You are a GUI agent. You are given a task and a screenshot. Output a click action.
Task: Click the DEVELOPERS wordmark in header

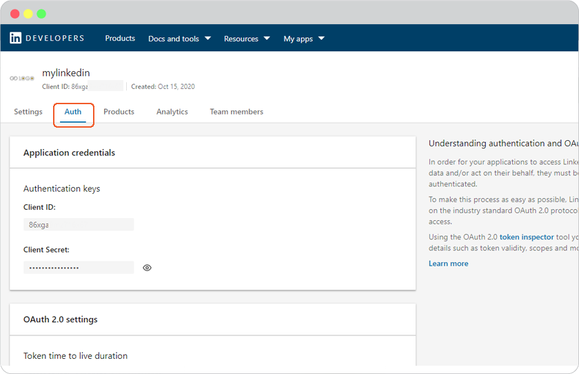click(55, 38)
